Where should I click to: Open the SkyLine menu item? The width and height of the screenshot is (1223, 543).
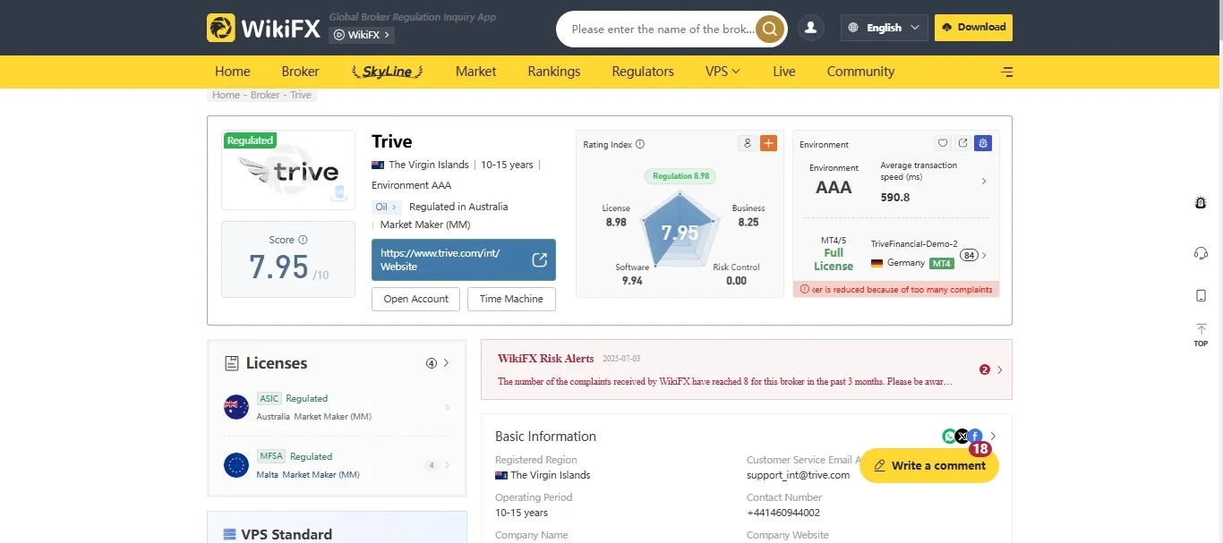[x=388, y=72]
